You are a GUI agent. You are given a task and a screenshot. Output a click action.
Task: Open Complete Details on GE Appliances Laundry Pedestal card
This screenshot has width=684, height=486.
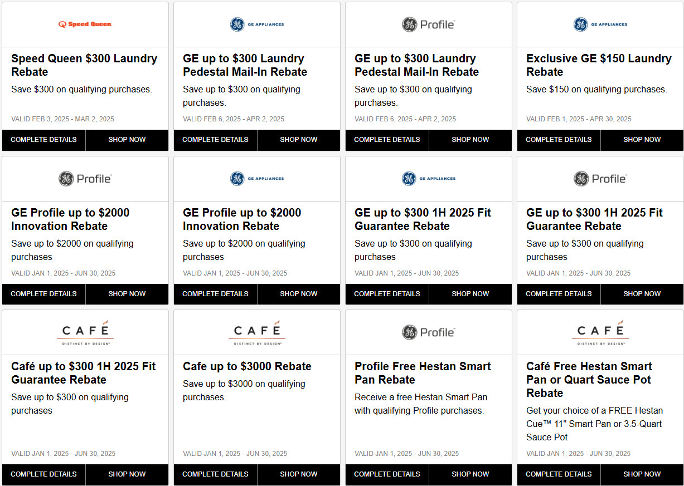[215, 140]
